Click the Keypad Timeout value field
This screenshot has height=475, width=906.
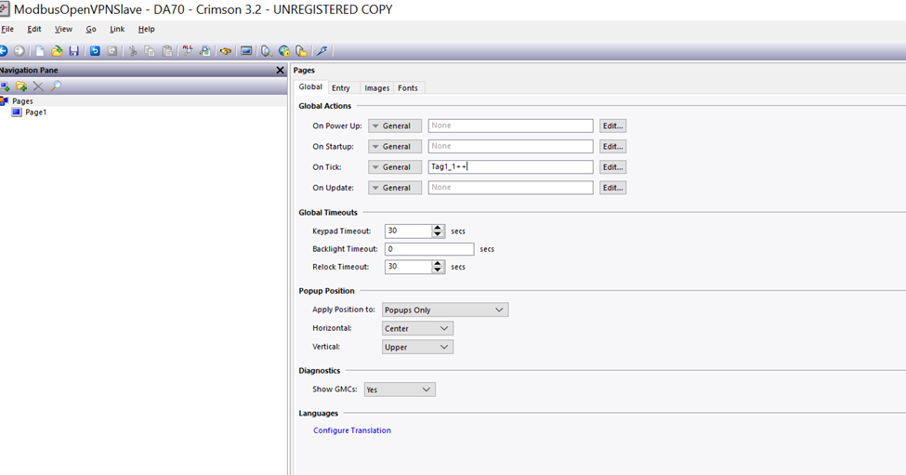(409, 231)
